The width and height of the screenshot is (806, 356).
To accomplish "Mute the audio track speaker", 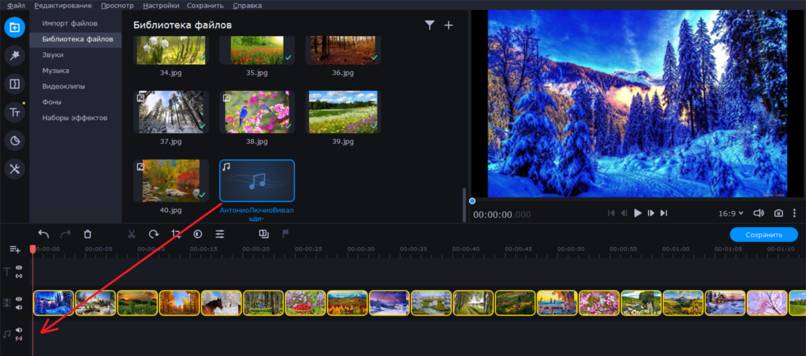I will click(19, 330).
